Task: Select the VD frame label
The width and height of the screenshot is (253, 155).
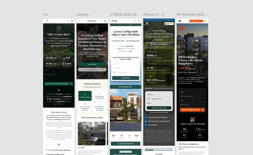Action: point(46,14)
